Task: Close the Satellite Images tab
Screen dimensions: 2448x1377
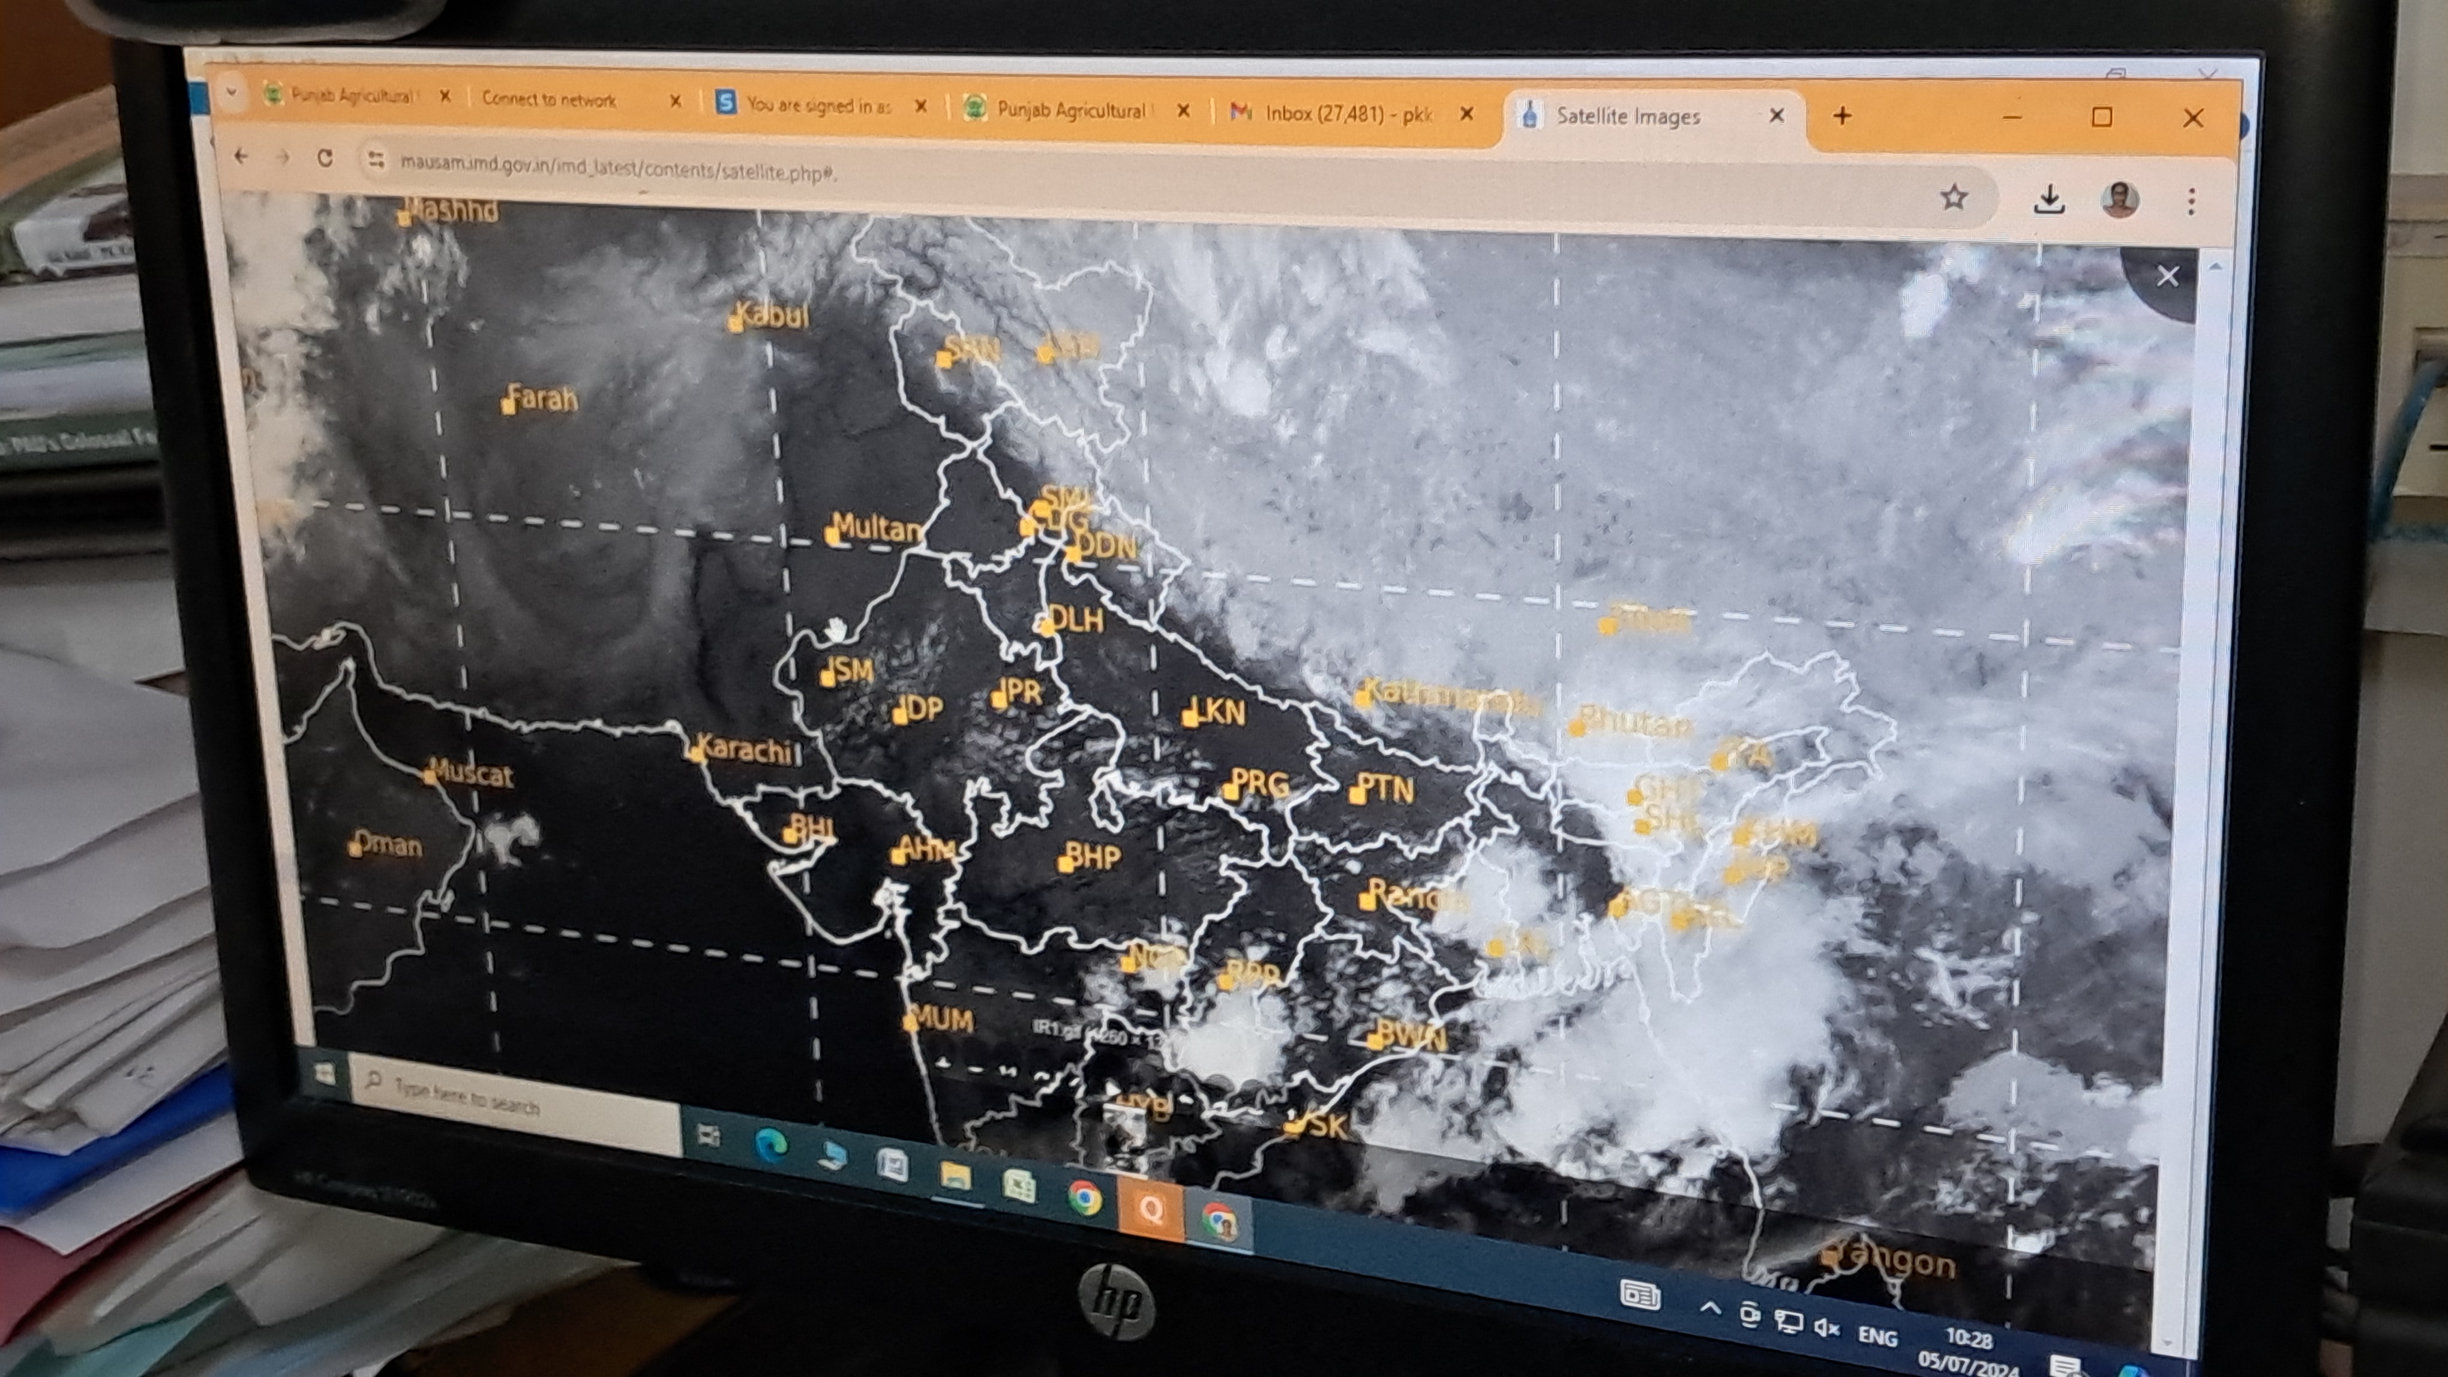Action: [1776, 116]
